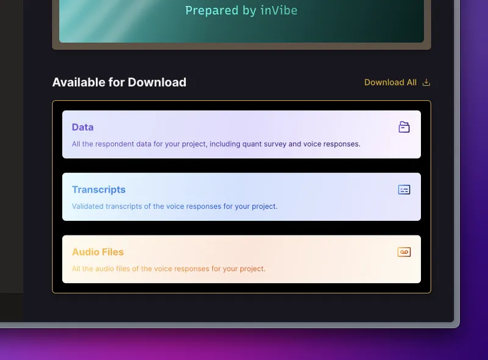488x360 pixels.
Task: Open the Transcripts download card
Action: pos(242,197)
